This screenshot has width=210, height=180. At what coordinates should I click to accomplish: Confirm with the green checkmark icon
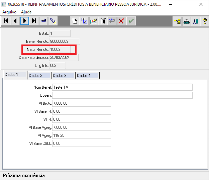tap(131, 21)
